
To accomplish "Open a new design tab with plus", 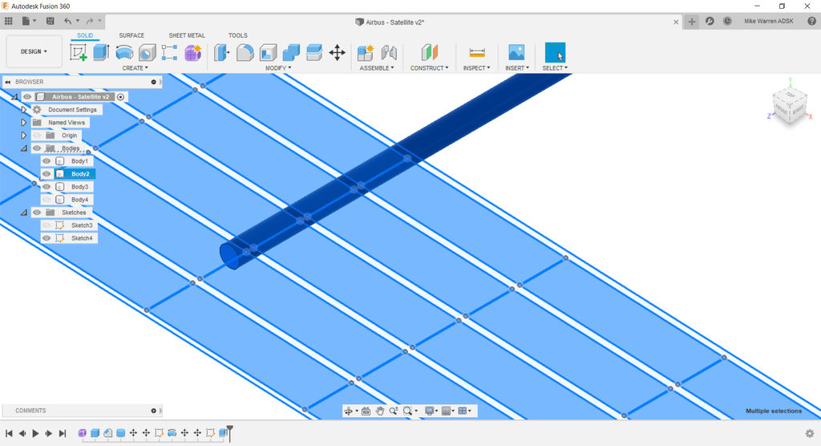I will pyautogui.click(x=692, y=22).
